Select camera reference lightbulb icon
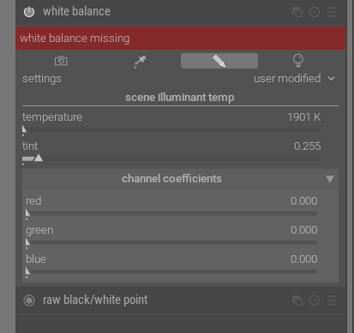Viewport: 354px width, 333px height. pos(298,61)
